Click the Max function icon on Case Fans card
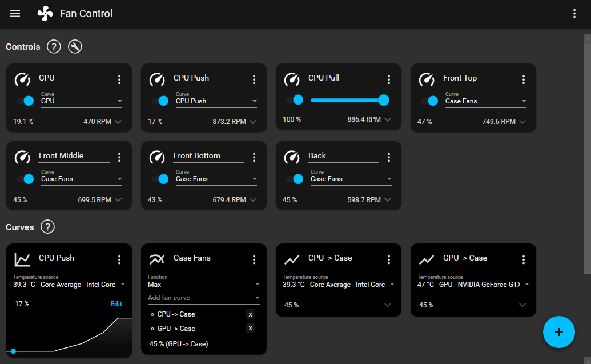591x364 pixels. coord(156,259)
